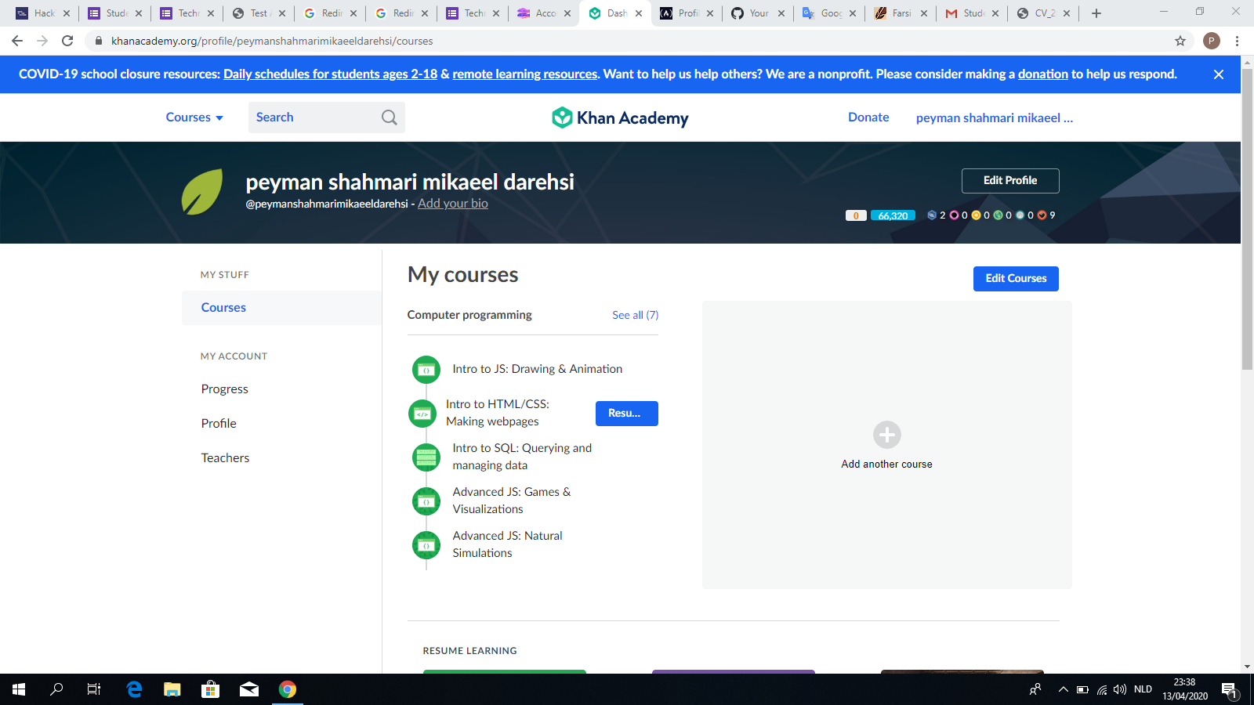The width and height of the screenshot is (1254, 705).
Task: Close the Dash browser tab
Action: (639, 13)
